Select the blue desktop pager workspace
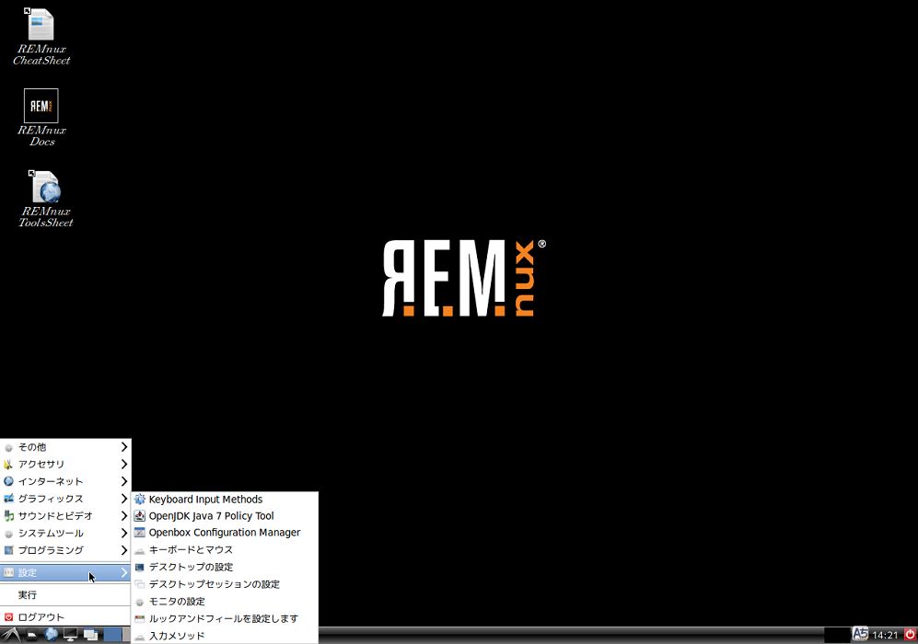This screenshot has width=918, height=644. tap(113, 635)
